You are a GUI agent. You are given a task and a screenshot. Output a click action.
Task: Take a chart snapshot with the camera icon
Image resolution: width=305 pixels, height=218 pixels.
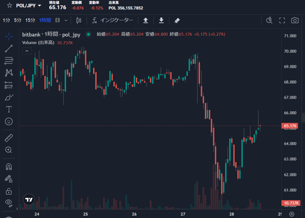tap(295, 20)
